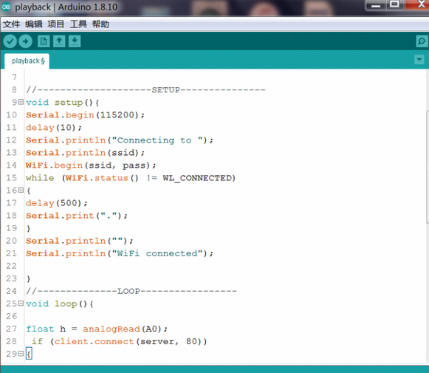429x373 pixels.
Task: Open the 工具 (Tools) menu
Action: coord(78,24)
